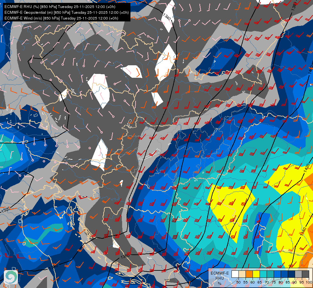
Task: Click the 1360 contour label
Action: [x=125, y=256]
